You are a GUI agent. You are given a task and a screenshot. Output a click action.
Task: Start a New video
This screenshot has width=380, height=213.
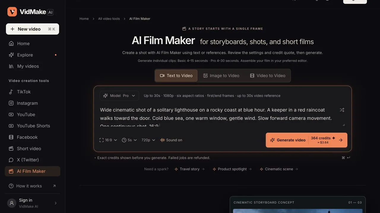click(x=33, y=29)
